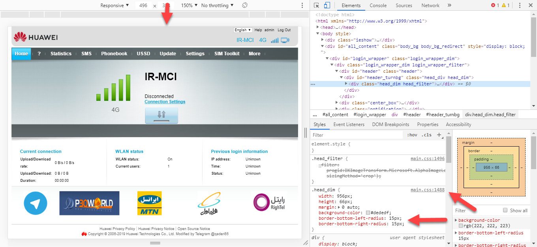The height and width of the screenshot is (247, 537).
Task: Open the DevTools customize menu
Action: [520, 6]
